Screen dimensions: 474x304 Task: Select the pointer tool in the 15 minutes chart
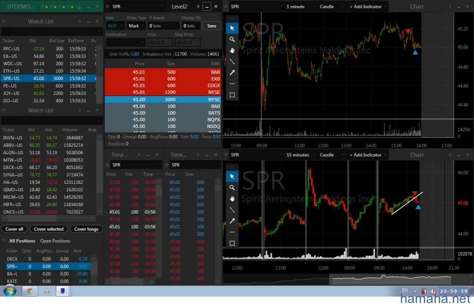pyautogui.click(x=232, y=176)
